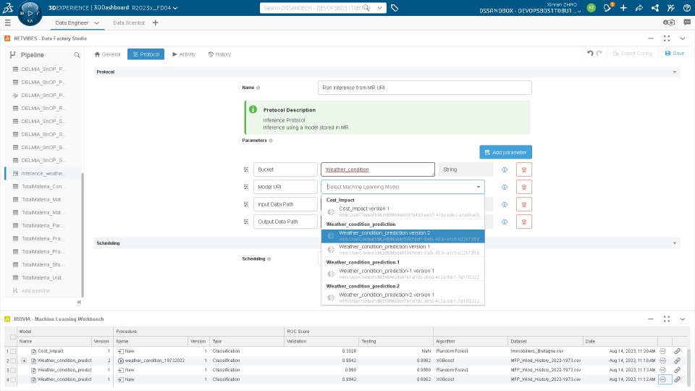Click the Export Config button
This screenshot has height=391, width=695.
633,53
